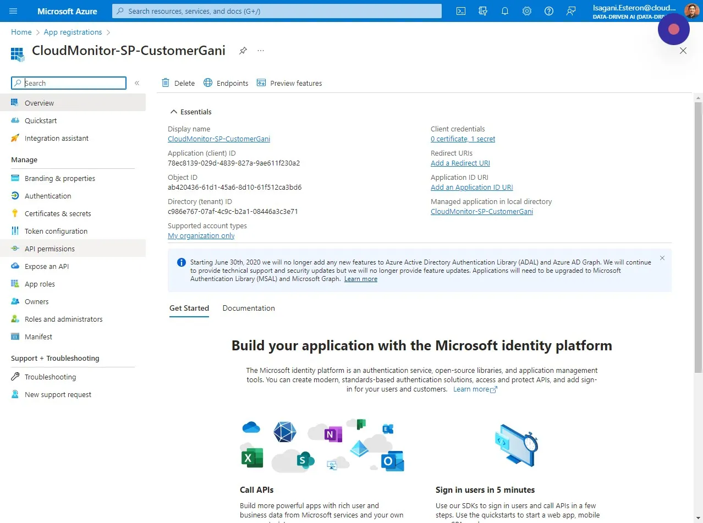Image resolution: width=703 pixels, height=523 pixels.
Task: Open portal settings gear
Action: pyautogui.click(x=527, y=11)
